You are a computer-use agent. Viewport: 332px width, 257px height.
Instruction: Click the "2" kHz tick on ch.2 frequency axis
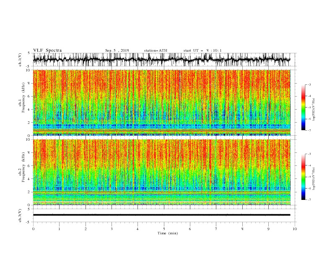coord(30,192)
